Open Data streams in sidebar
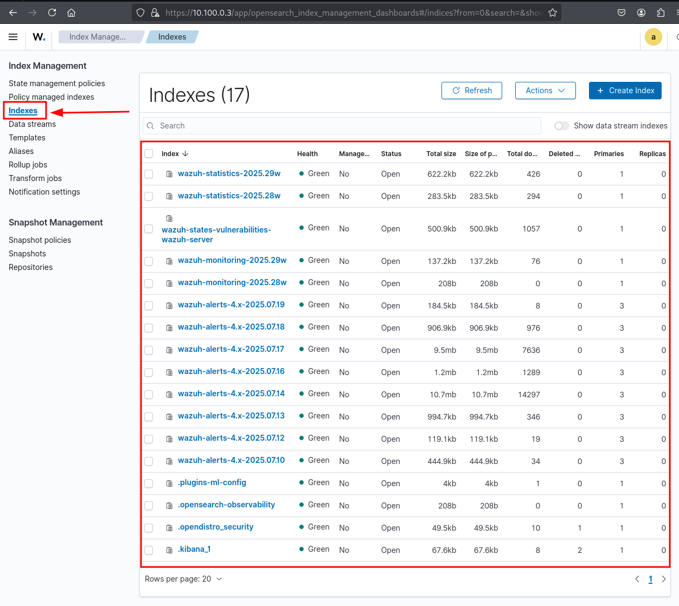 (32, 124)
